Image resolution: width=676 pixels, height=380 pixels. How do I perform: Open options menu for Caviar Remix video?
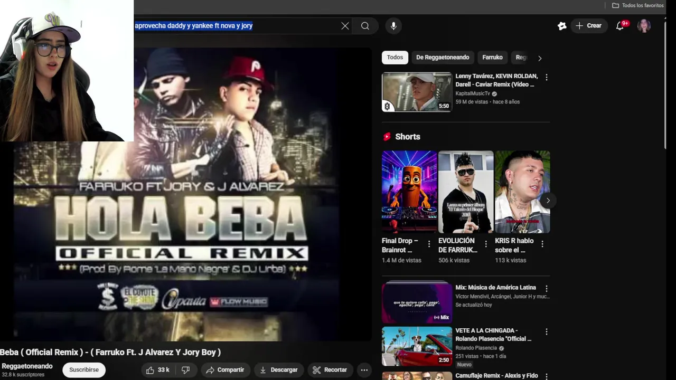tap(546, 77)
